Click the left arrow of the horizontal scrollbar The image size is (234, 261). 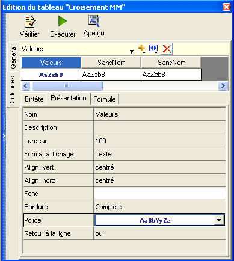pos(26,86)
